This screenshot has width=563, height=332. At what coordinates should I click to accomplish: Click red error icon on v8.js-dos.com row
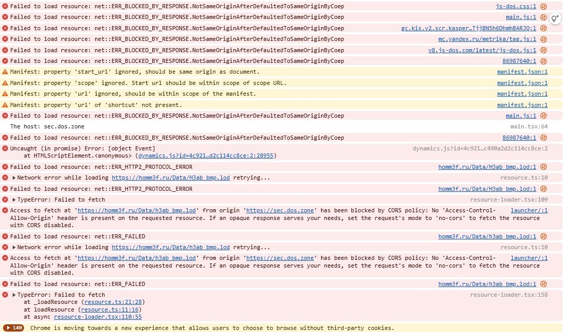click(5, 50)
